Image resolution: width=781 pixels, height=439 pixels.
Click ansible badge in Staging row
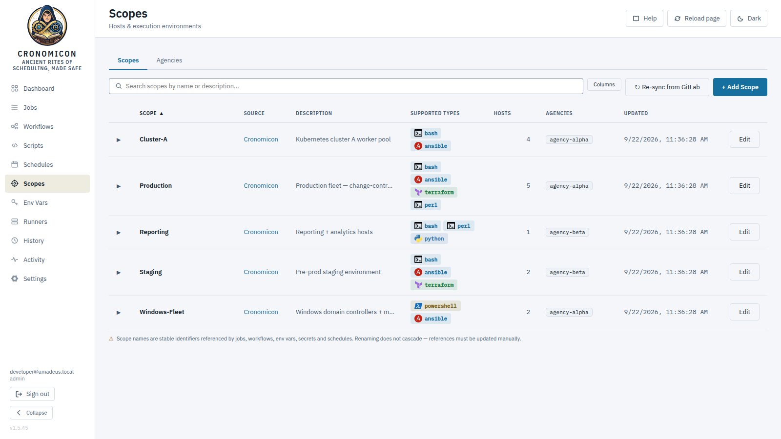(431, 272)
